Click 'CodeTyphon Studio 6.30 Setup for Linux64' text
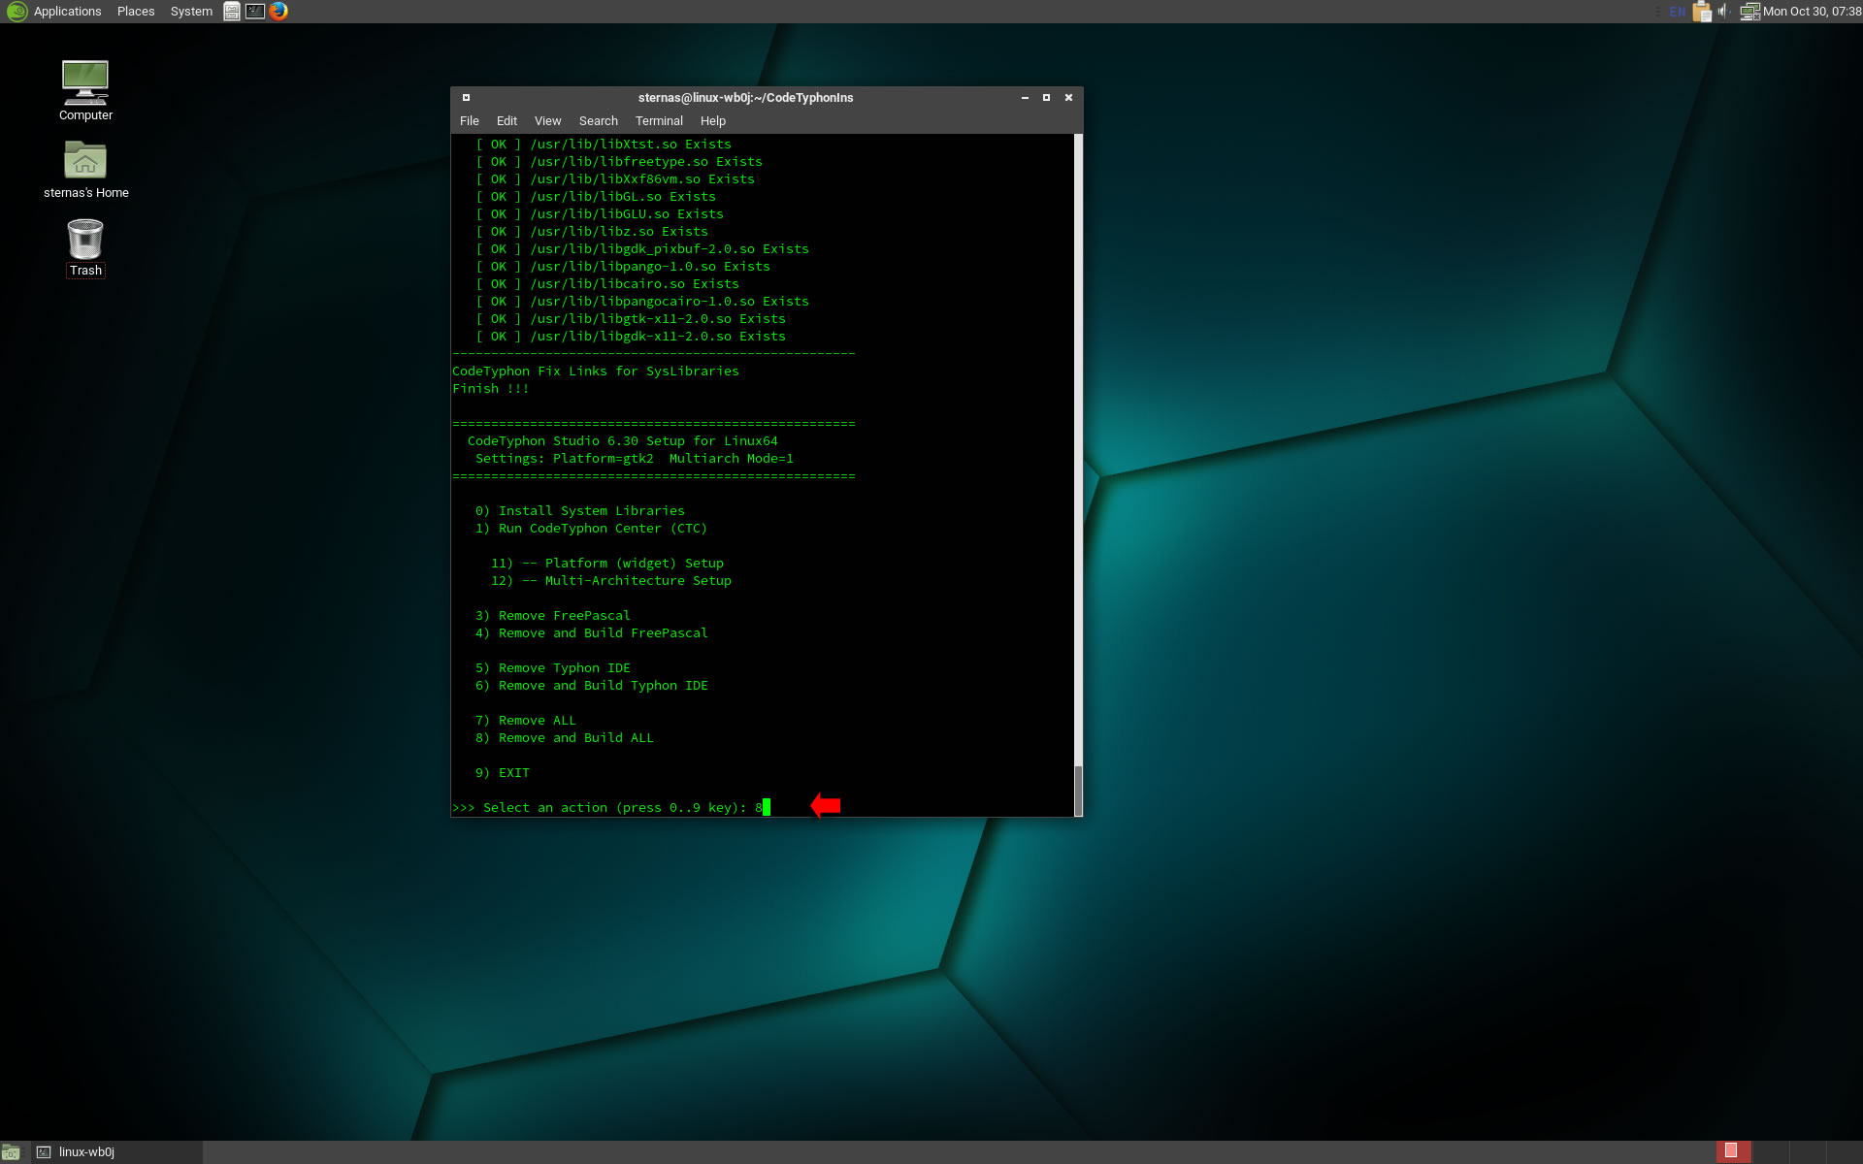The image size is (1863, 1164). 623,441
